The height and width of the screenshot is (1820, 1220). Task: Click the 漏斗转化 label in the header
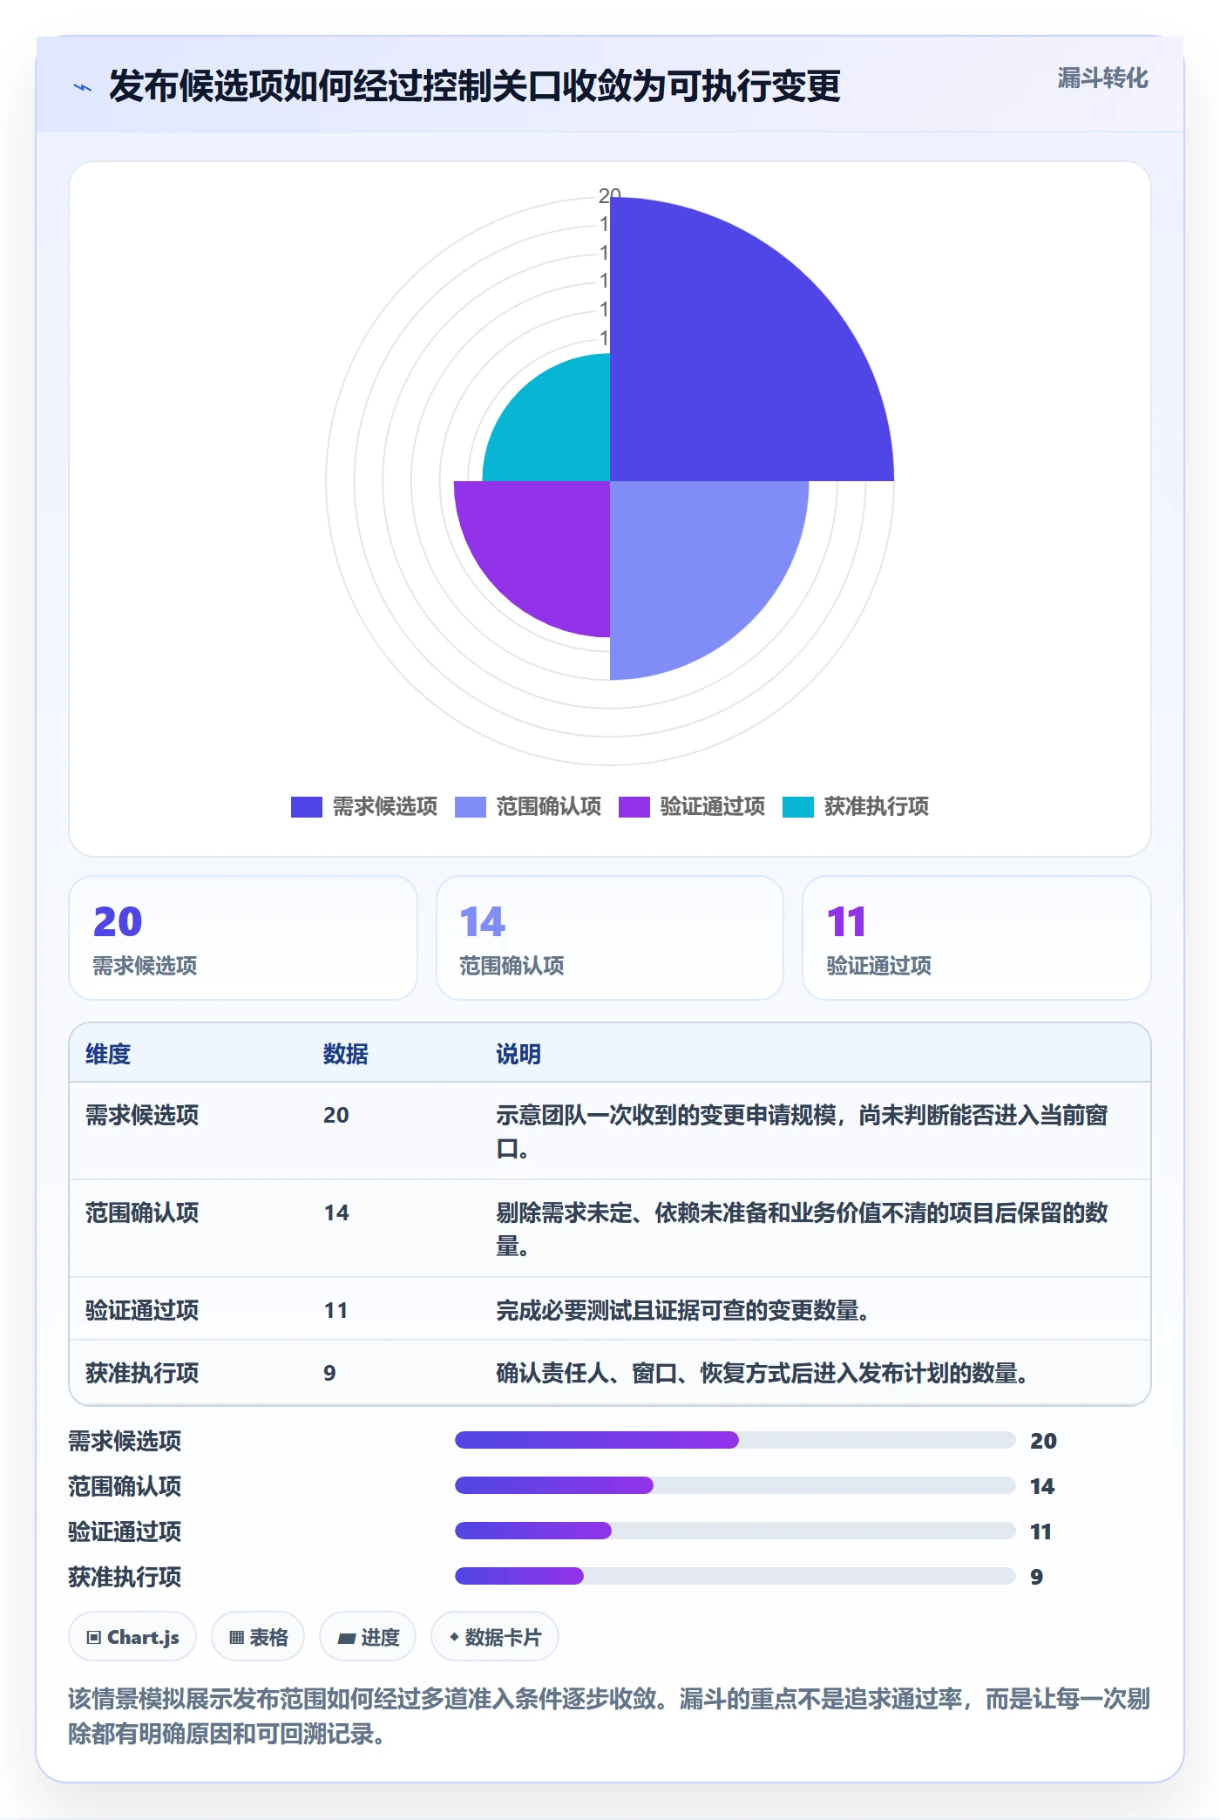[x=1102, y=78]
